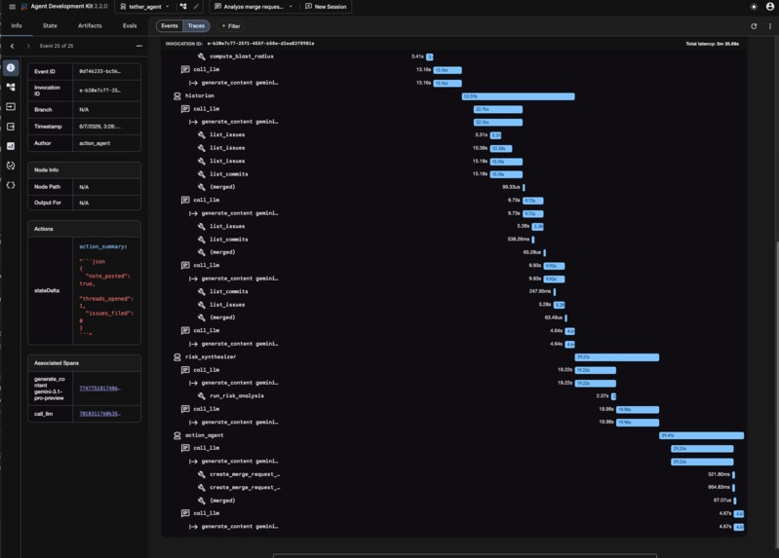Click the historian 52.59s latency bar

point(518,96)
